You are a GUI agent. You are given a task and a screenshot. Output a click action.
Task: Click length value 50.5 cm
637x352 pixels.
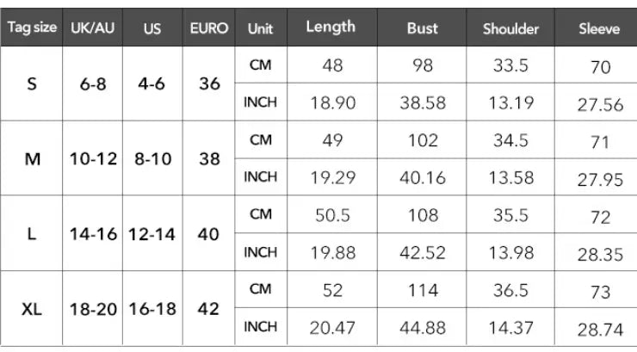coord(332,215)
